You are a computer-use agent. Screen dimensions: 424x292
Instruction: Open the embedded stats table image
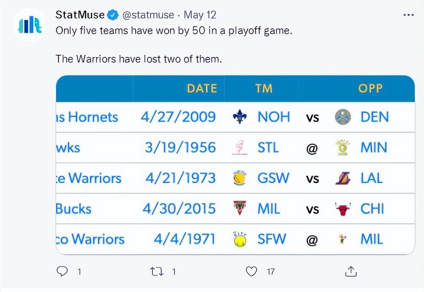(x=235, y=165)
